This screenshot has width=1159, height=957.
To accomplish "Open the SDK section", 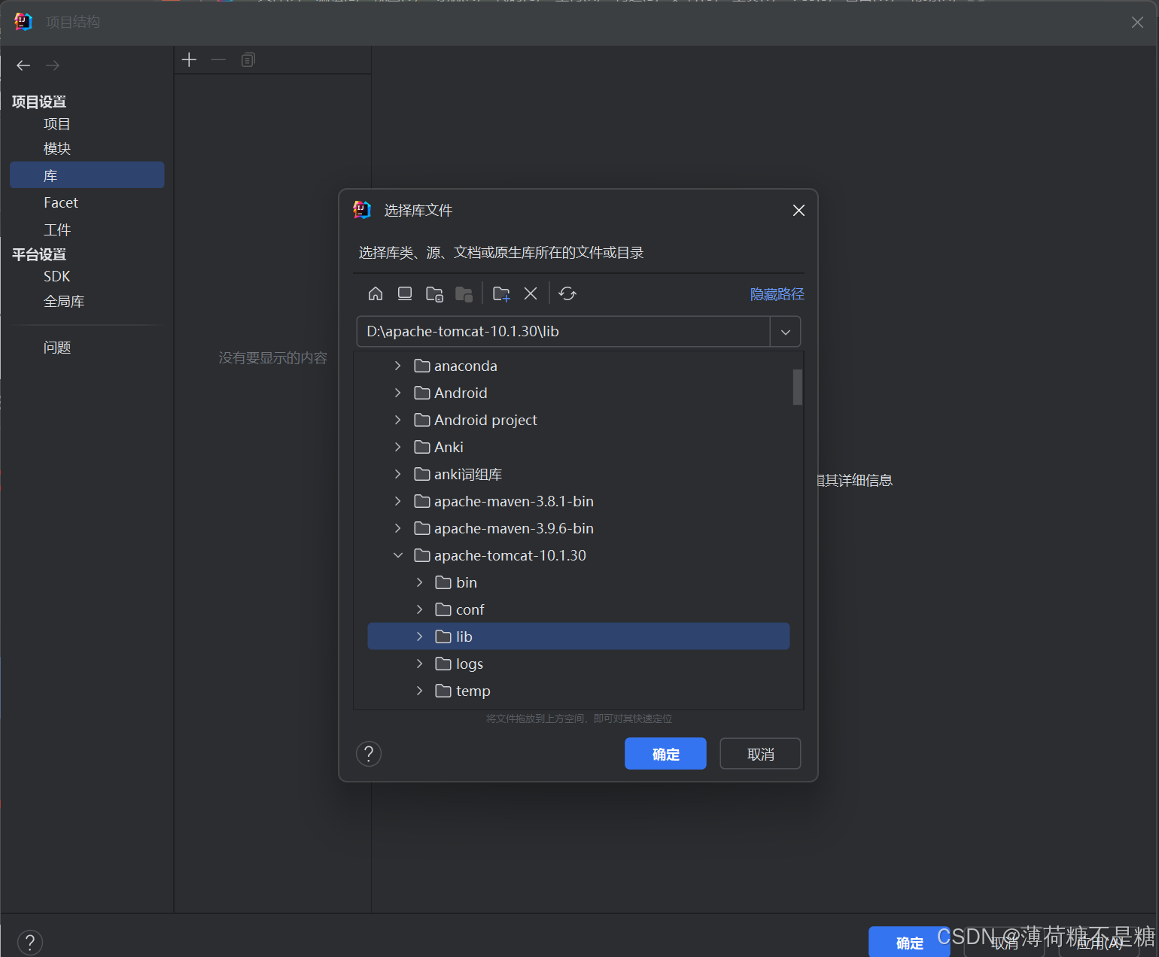I will [x=57, y=276].
